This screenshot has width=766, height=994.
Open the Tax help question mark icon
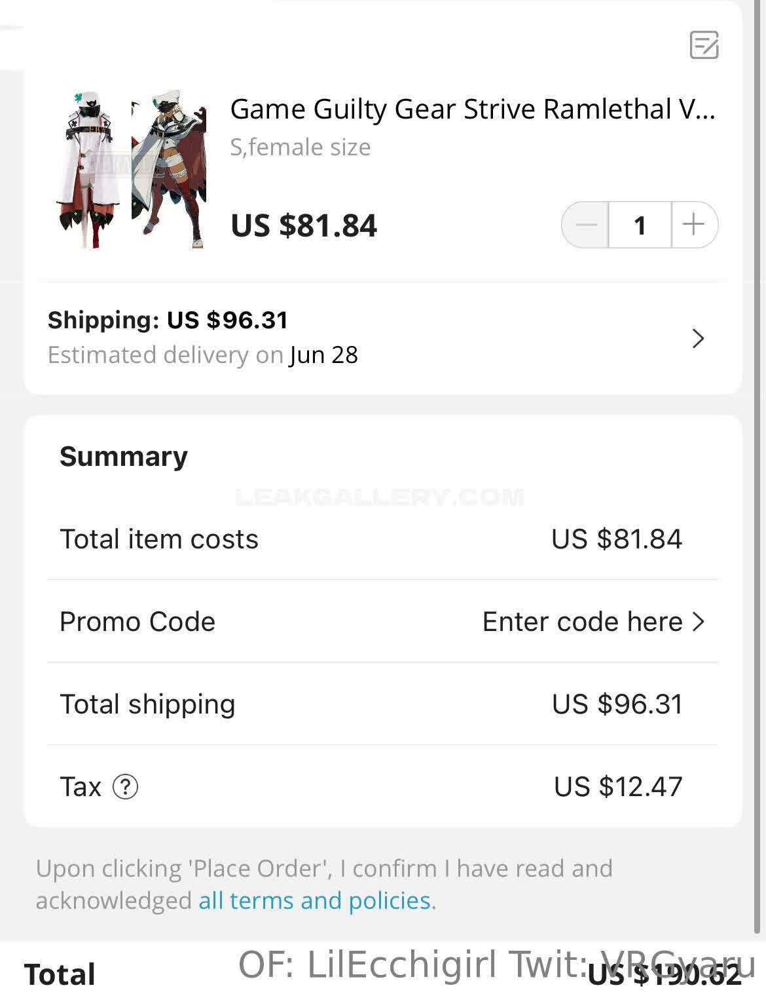click(x=125, y=786)
